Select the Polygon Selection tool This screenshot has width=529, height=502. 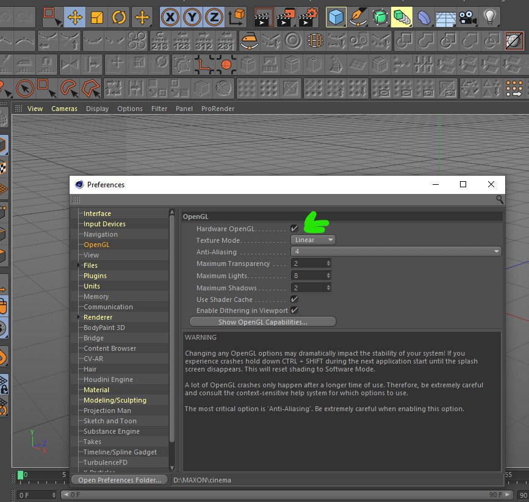[91, 88]
